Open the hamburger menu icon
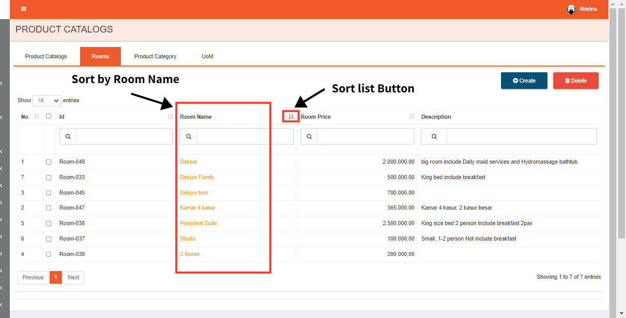The height and width of the screenshot is (318, 626). (23, 9)
